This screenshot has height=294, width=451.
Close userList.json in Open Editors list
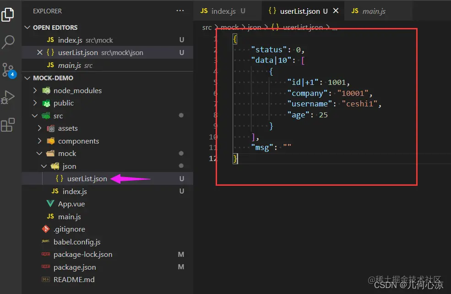[x=40, y=52]
